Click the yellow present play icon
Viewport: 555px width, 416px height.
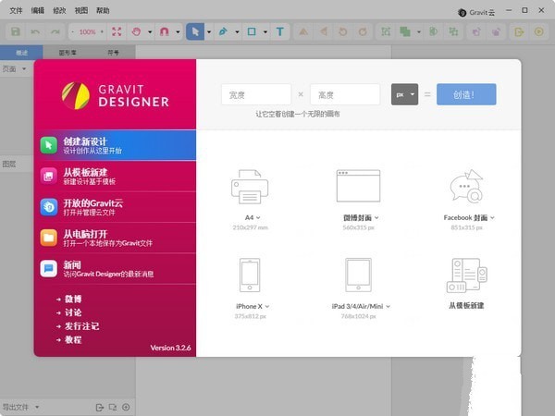coord(538,31)
